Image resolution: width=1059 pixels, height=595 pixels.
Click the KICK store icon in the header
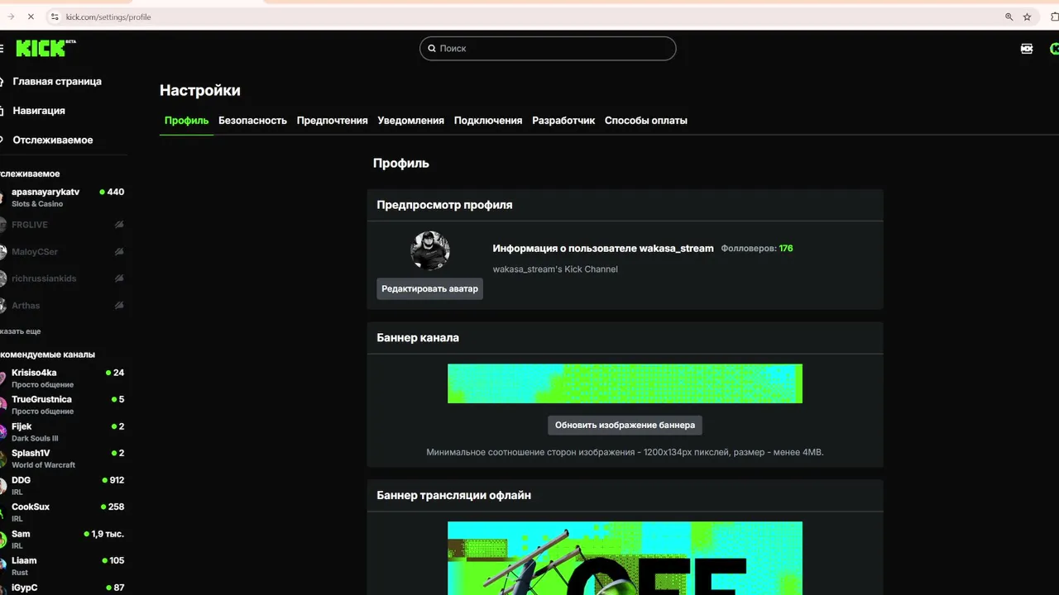[x=1027, y=49]
